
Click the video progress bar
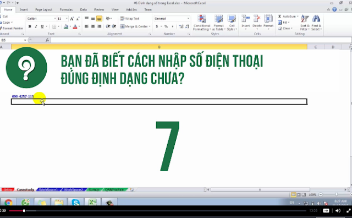point(158,211)
